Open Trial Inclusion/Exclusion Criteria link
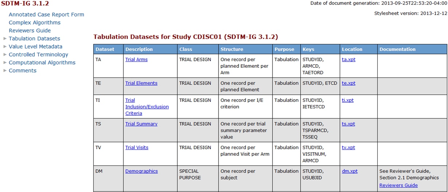Viewport: 448px width, 192px height. point(147,107)
